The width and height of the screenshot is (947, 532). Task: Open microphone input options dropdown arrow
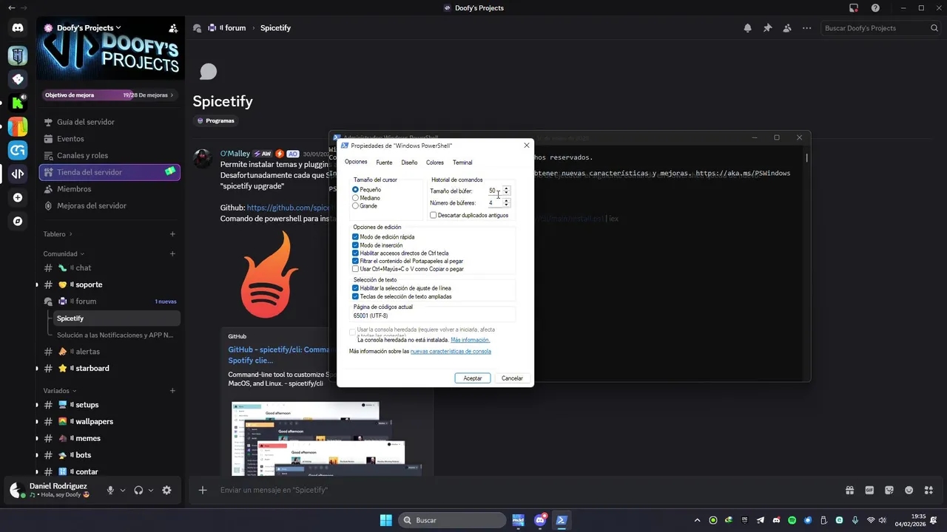click(123, 490)
